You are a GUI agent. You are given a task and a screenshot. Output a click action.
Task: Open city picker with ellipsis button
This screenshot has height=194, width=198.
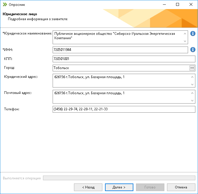192,68
